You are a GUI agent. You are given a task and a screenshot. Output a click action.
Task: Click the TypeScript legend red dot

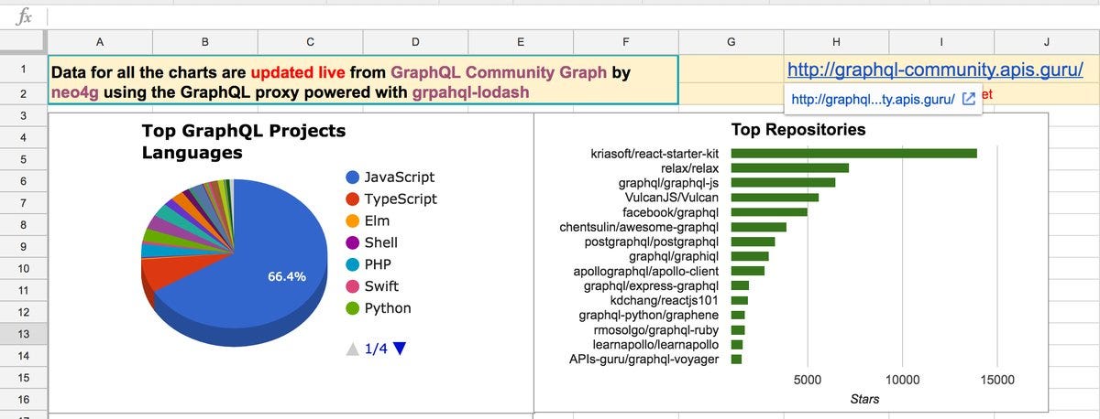click(x=352, y=199)
